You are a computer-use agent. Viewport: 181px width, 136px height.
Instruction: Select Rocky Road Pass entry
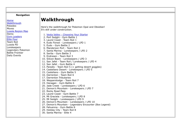pos(56,91)
